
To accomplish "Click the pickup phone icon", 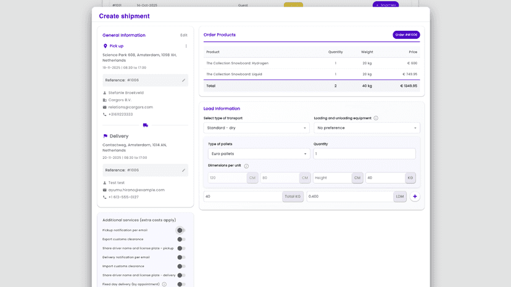I will pos(105,115).
